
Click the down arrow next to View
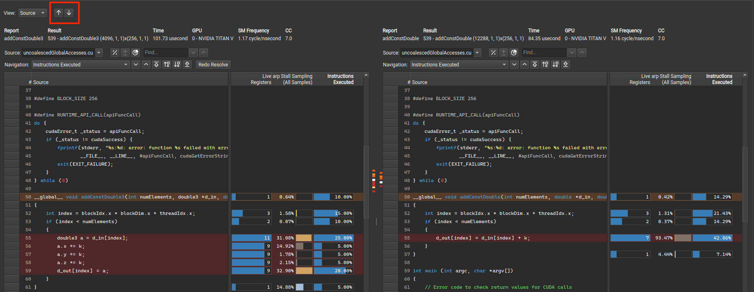[x=69, y=13]
